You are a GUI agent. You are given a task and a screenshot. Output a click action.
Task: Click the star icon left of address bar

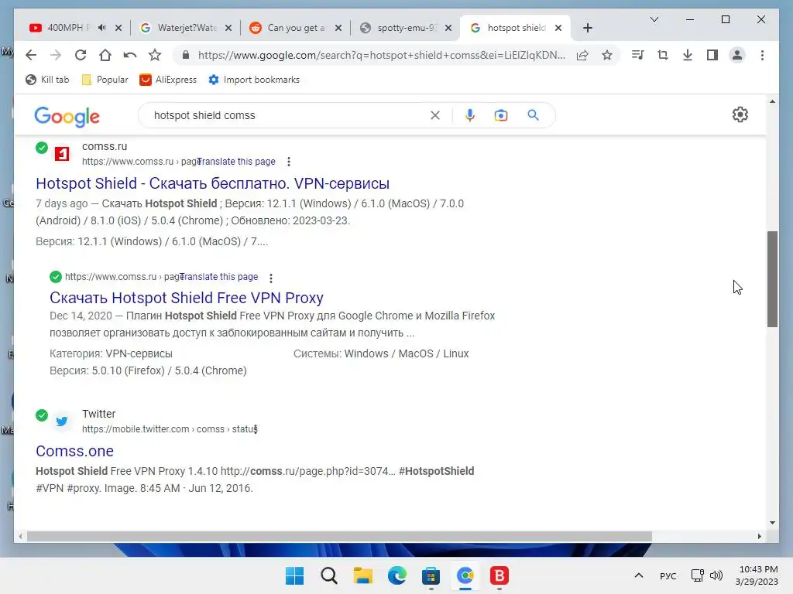pos(155,55)
